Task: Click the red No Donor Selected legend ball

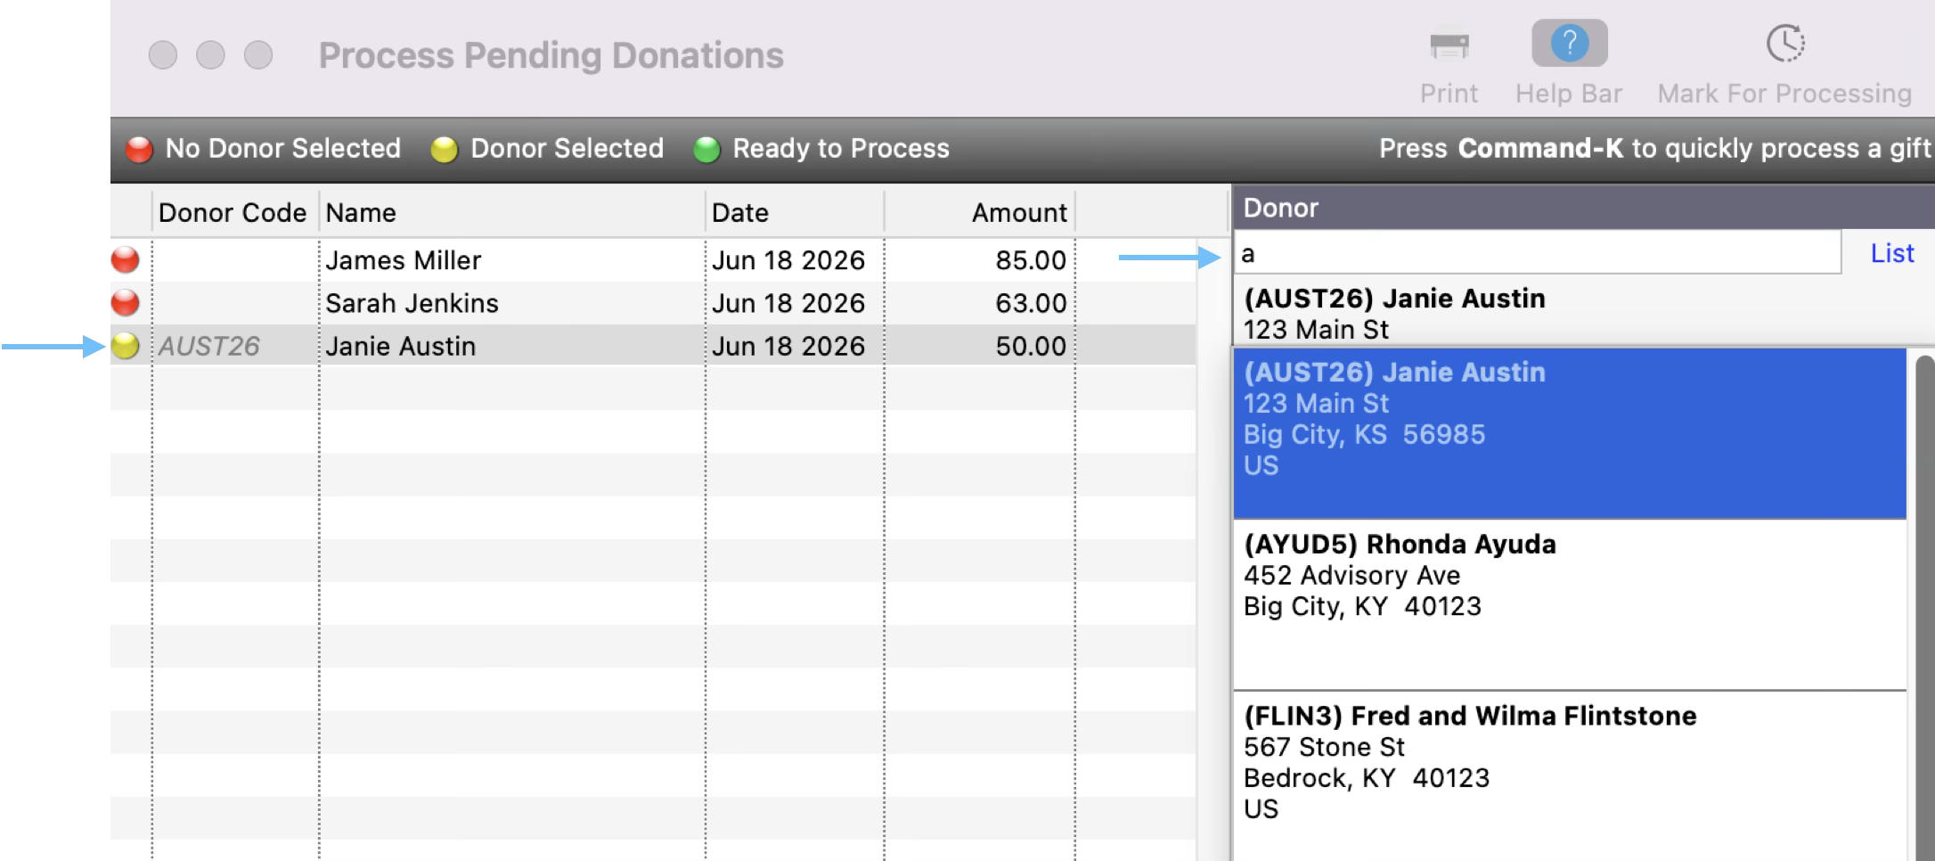Action: point(139,149)
